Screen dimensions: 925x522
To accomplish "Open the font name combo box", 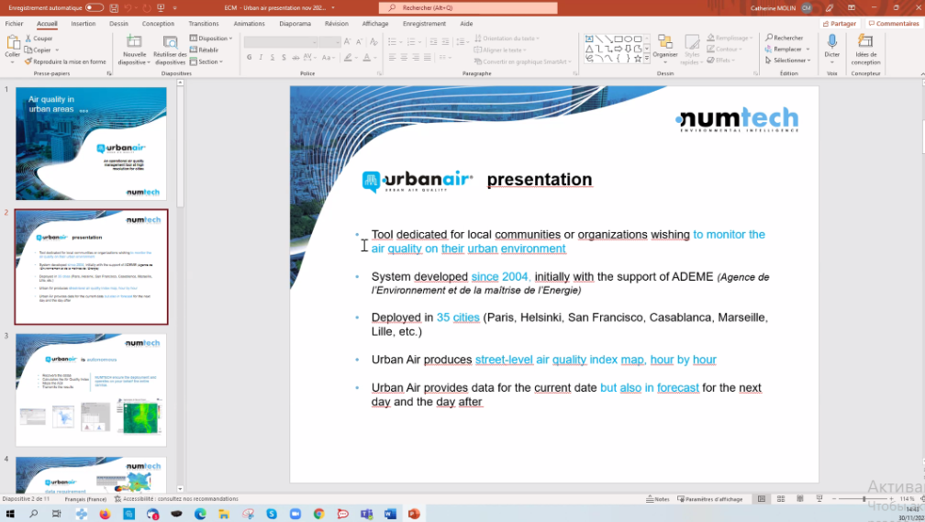I will 281,42.
